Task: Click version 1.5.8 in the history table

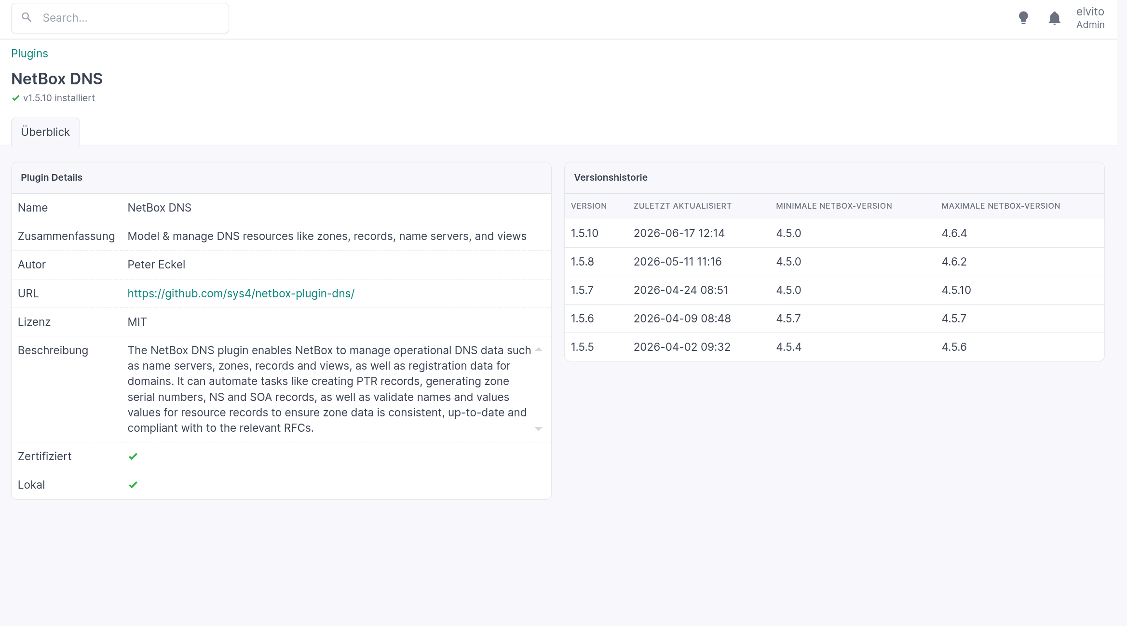Action: click(x=583, y=262)
